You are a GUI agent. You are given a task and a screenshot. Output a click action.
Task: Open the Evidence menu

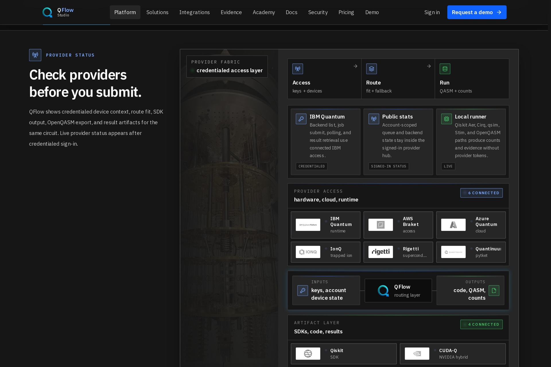231,12
